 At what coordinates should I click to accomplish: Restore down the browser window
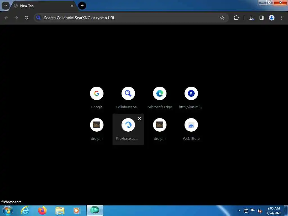270,2
